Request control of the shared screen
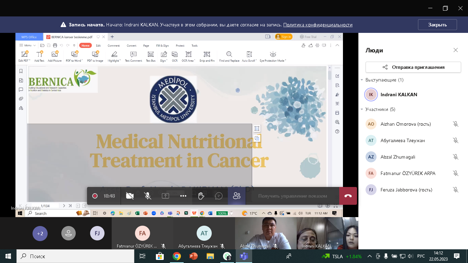468x263 pixels. point(293,196)
